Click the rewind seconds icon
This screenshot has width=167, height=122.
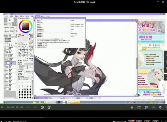pyautogui.click(x=42, y=107)
